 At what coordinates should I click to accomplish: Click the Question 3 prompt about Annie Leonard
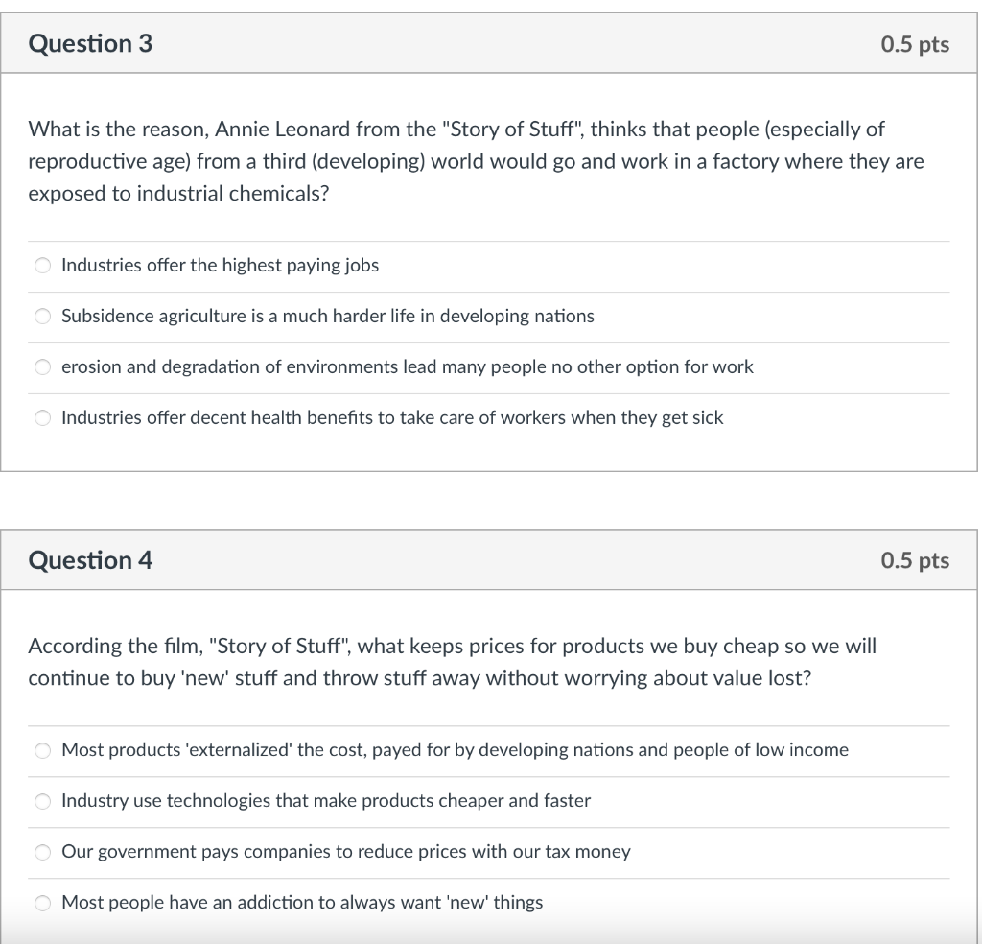[476, 161]
